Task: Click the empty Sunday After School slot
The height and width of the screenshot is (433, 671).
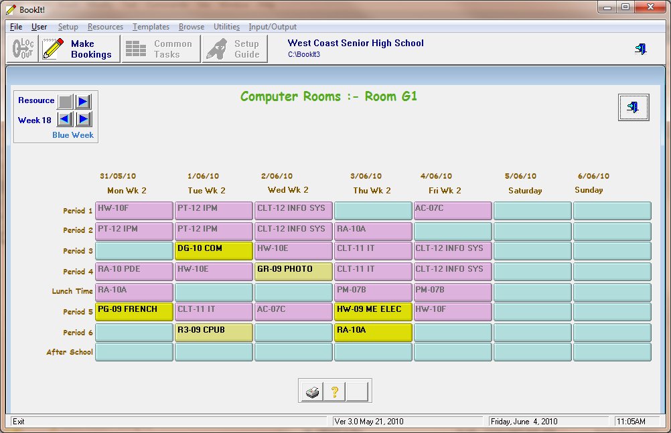Action: pyautogui.click(x=612, y=352)
